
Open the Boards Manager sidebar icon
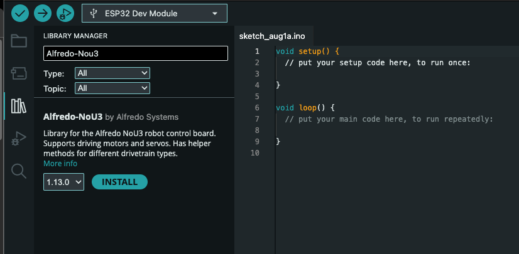pyautogui.click(x=19, y=73)
